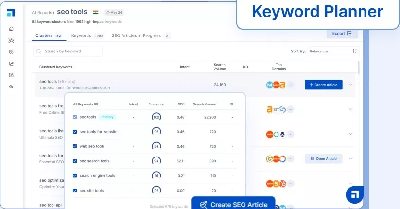Click the sort order icon beside Relevance

click(x=355, y=51)
